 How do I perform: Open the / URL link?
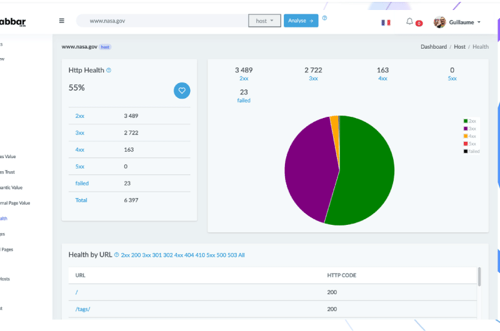76,292
